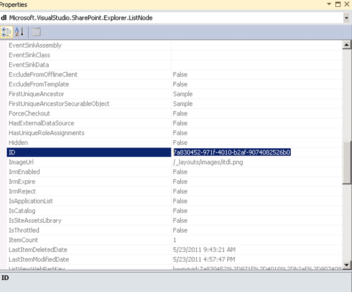Screen dimensions: 352x292
Task: Select the ForceCheckout property
Action: point(29,114)
